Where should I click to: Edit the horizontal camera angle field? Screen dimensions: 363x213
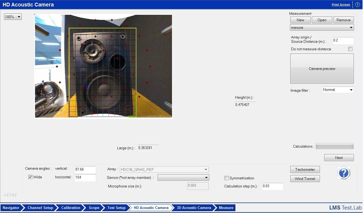85,178
